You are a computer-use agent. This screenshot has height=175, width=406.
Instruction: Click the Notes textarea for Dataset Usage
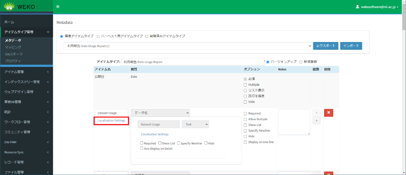pos(294,122)
